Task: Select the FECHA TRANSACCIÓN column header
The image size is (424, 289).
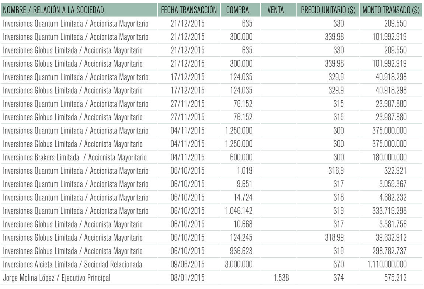Action: tap(189, 10)
